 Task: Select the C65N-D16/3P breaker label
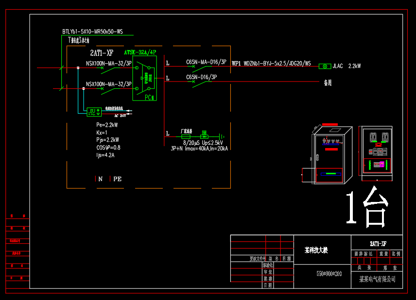pyautogui.click(x=201, y=77)
